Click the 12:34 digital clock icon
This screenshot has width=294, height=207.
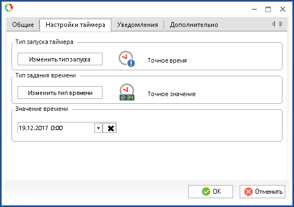127,92
